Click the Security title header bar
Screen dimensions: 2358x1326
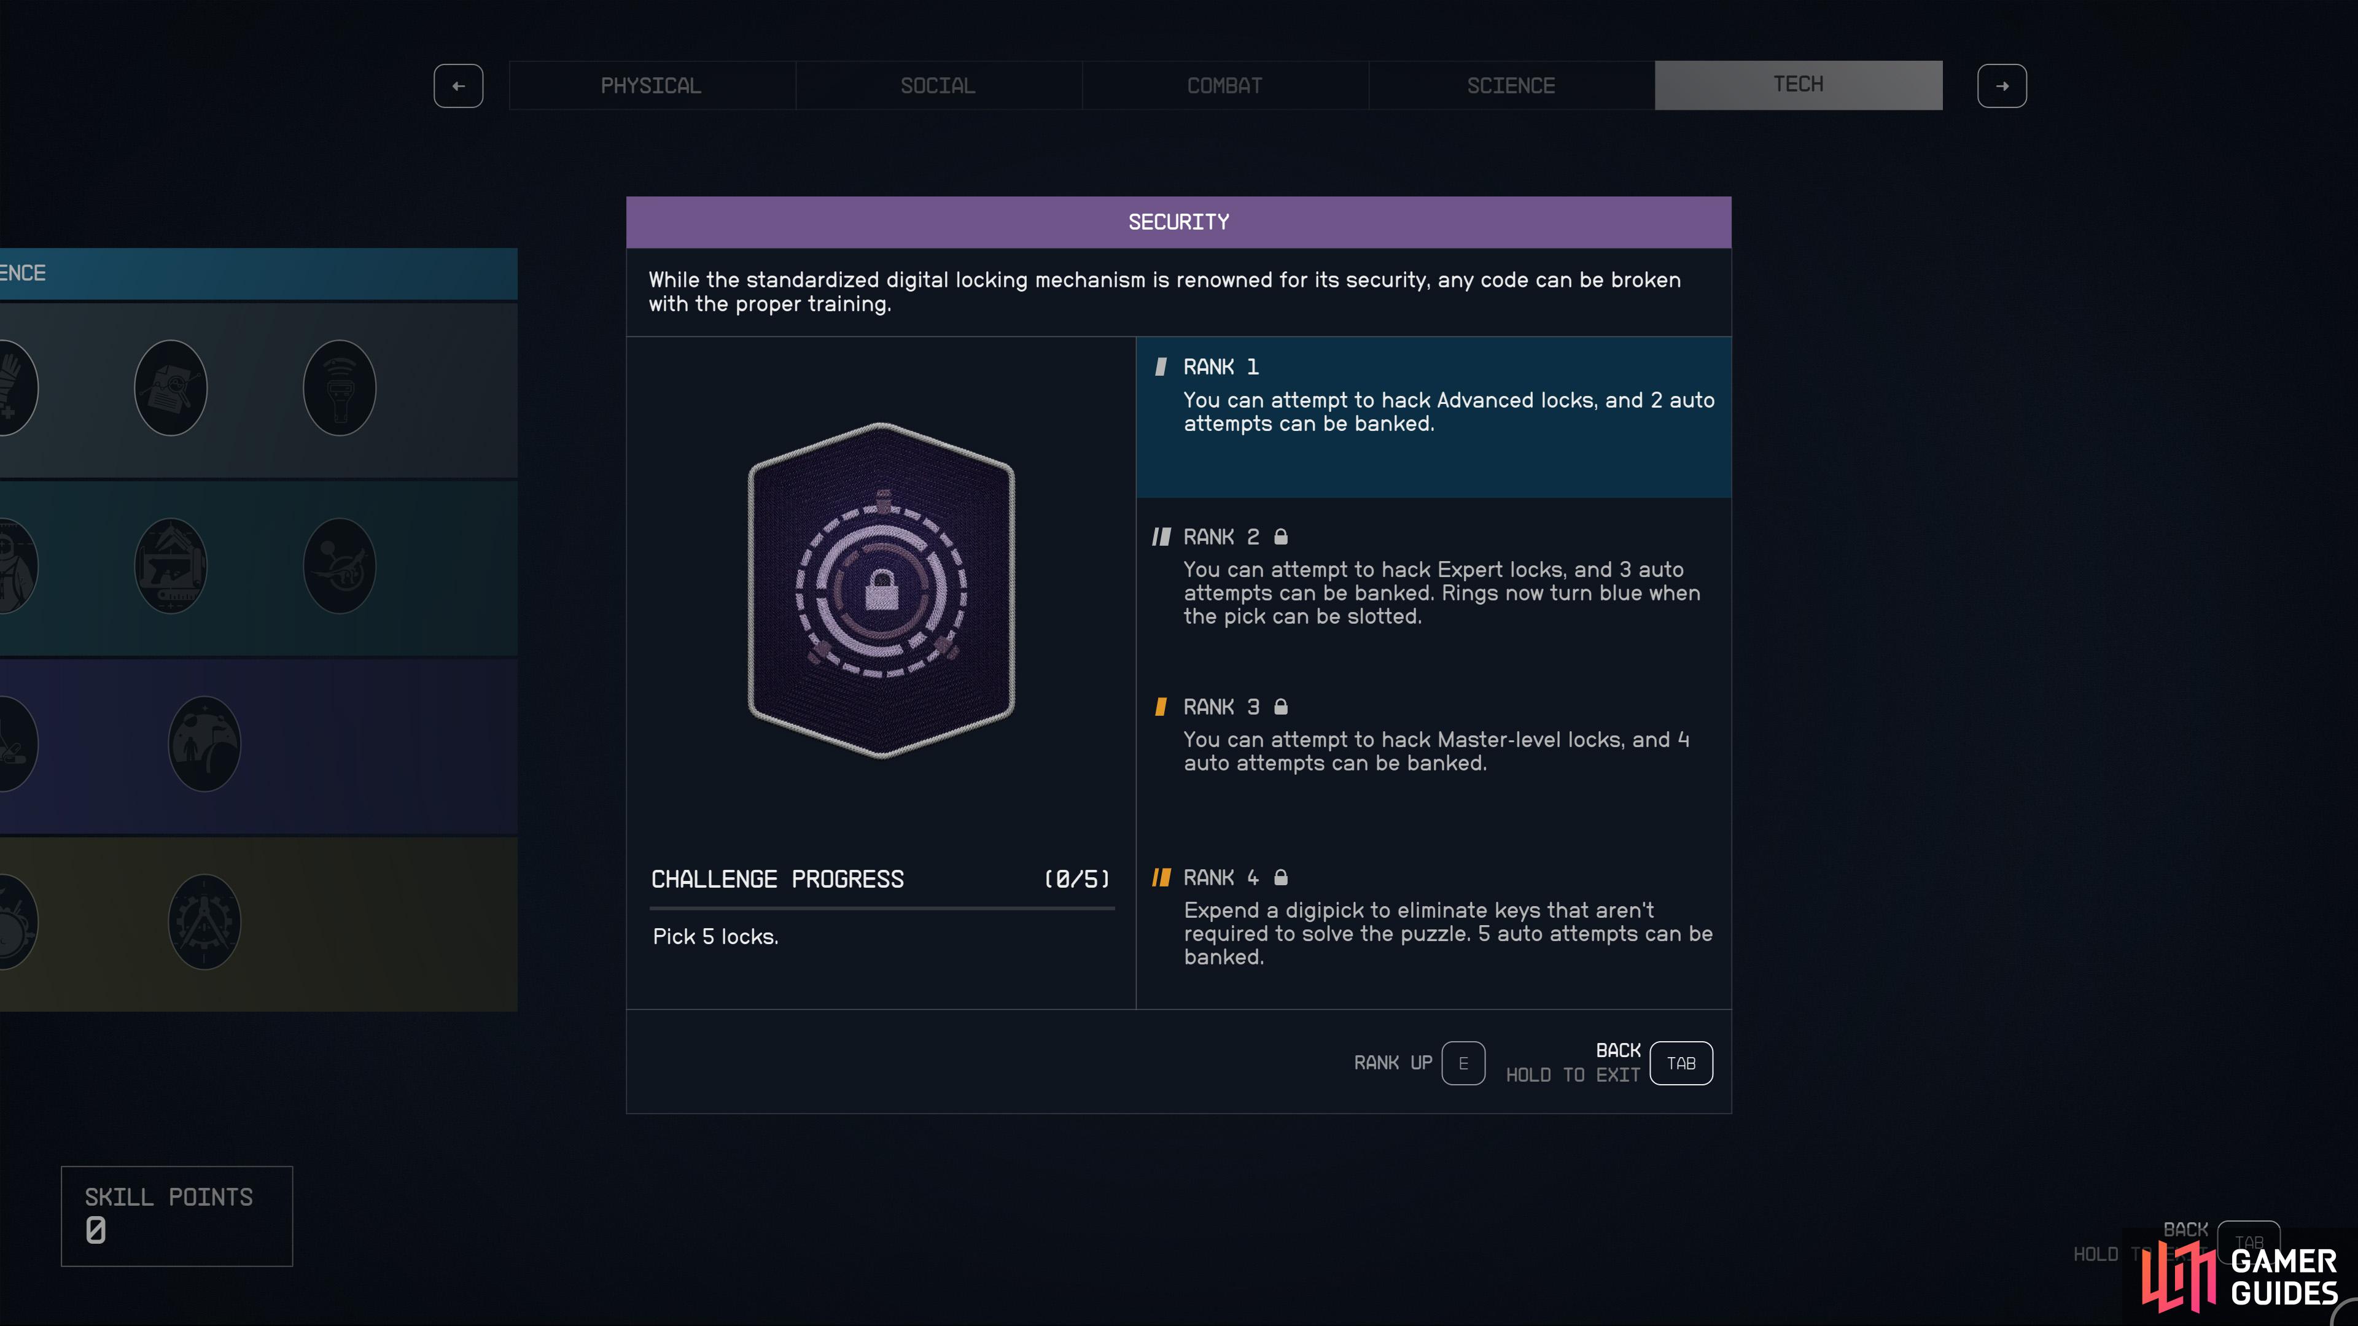[1179, 222]
